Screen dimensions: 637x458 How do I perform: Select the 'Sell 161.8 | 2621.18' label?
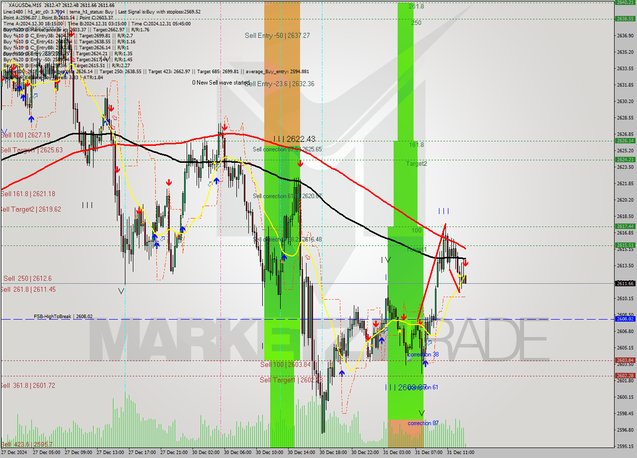pos(28,194)
